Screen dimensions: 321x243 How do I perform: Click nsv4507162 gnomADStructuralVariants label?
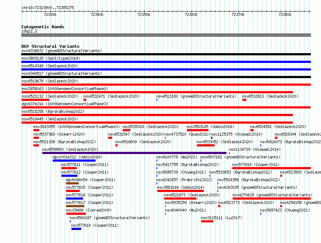point(240,157)
